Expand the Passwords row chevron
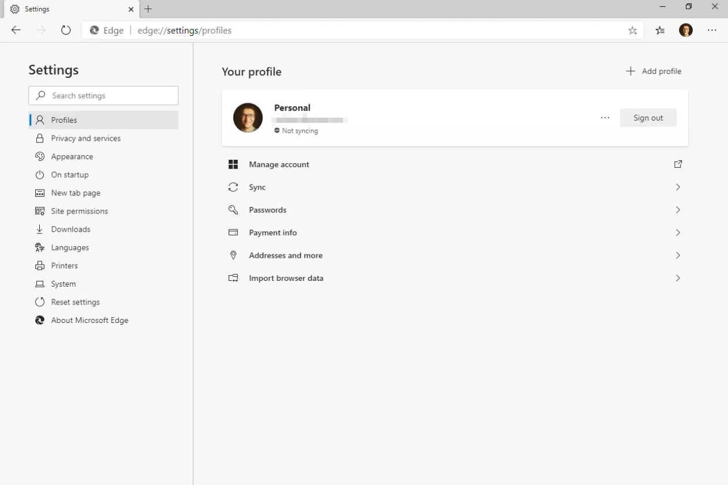Screen dimensions: 728x485 tap(678, 210)
